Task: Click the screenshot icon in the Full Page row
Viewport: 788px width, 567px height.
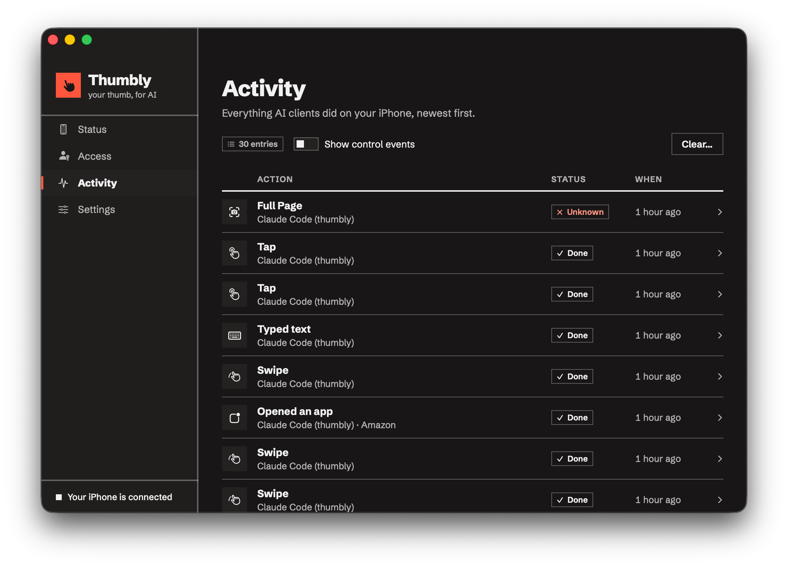Action: tap(234, 212)
